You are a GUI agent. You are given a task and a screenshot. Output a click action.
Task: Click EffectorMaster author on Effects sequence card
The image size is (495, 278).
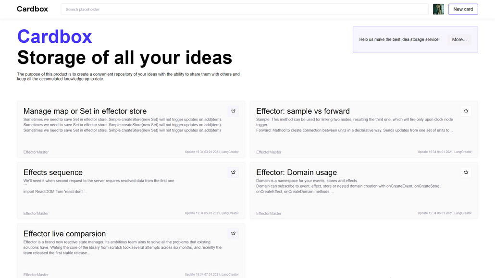(x=36, y=213)
